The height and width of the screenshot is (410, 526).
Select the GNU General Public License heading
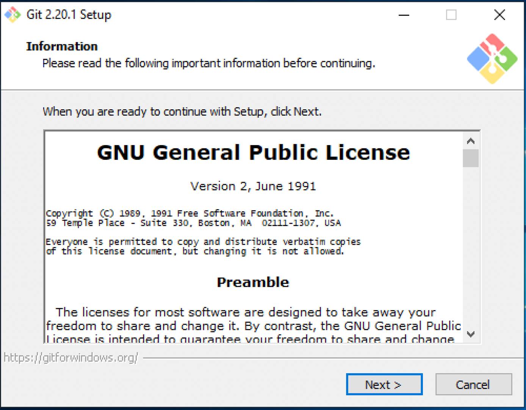pos(253,153)
